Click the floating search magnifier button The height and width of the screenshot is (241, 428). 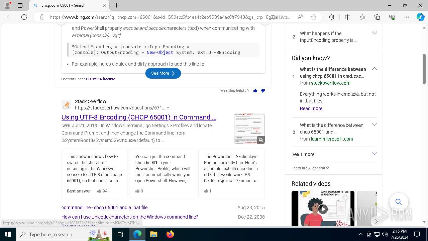pyautogui.click(x=398, y=202)
